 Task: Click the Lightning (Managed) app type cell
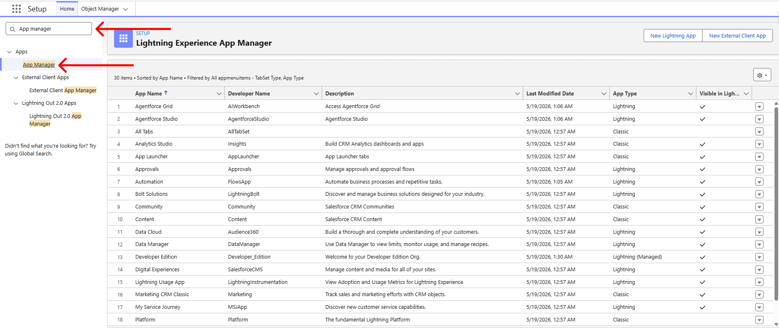click(638, 257)
